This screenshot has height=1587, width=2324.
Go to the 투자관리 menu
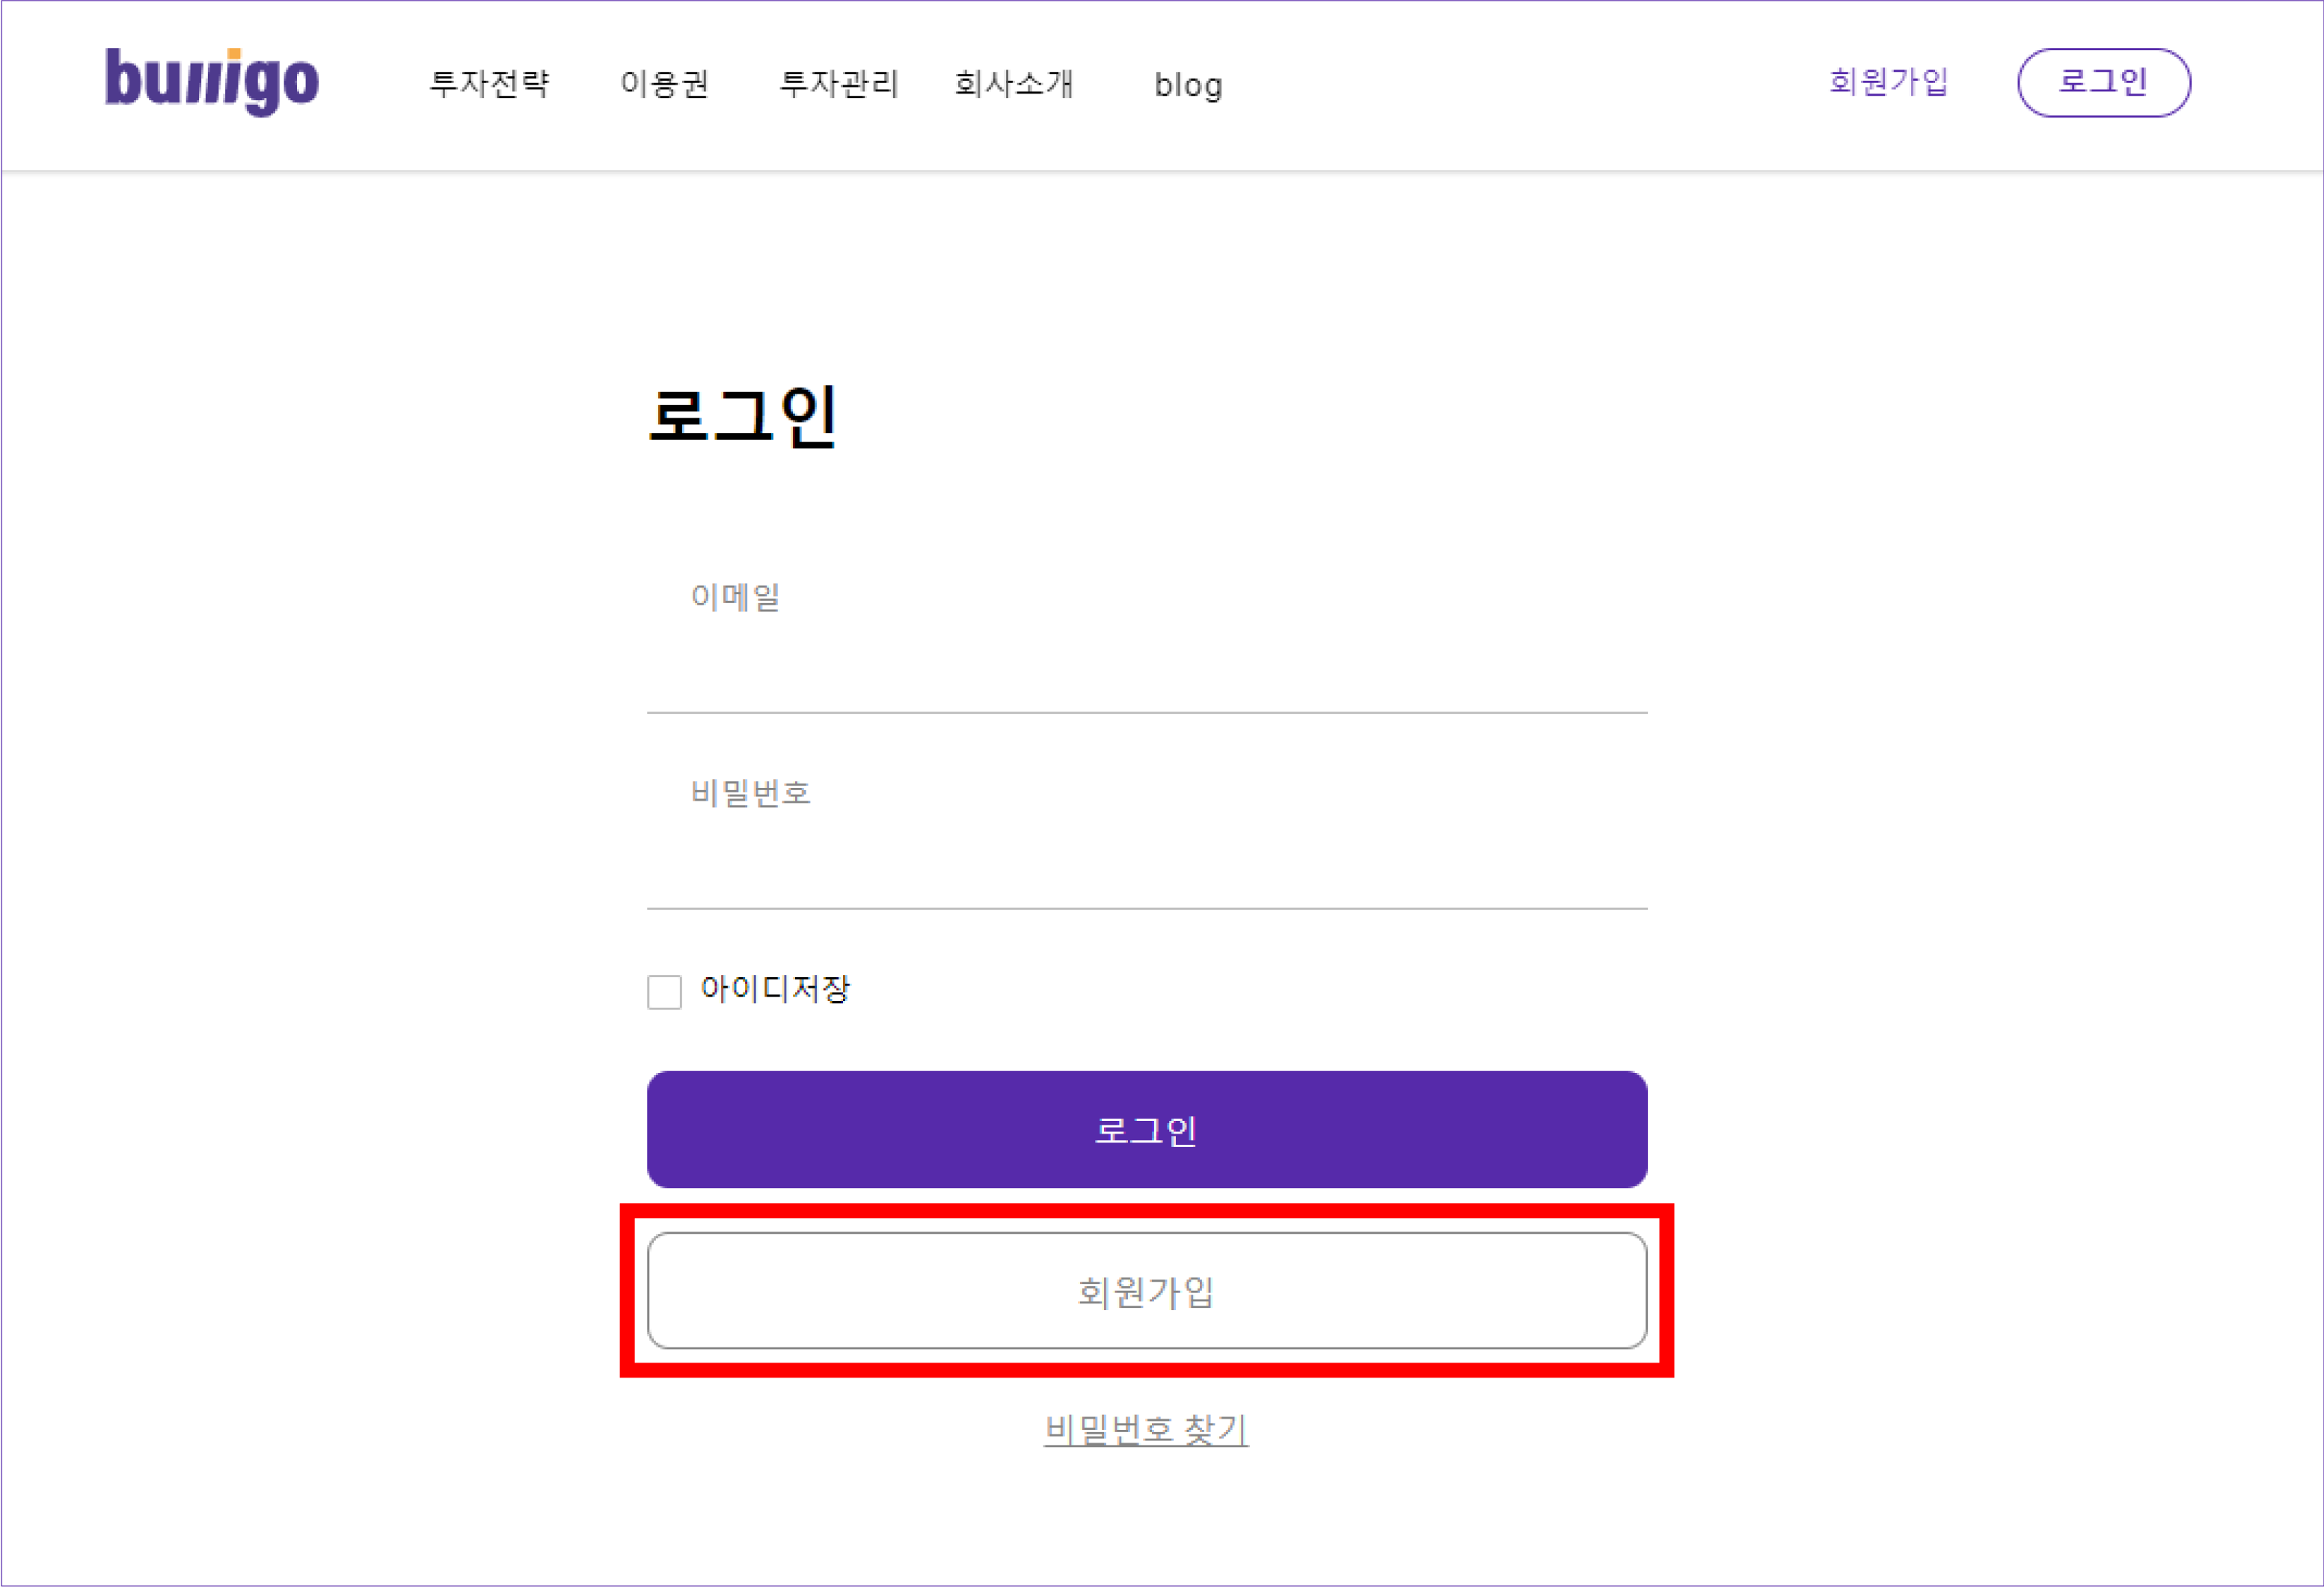point(839,83)
